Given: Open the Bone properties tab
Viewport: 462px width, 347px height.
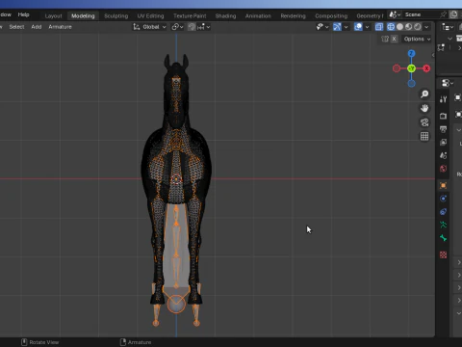Looking at the screenshot, I should tap(444, 238).
